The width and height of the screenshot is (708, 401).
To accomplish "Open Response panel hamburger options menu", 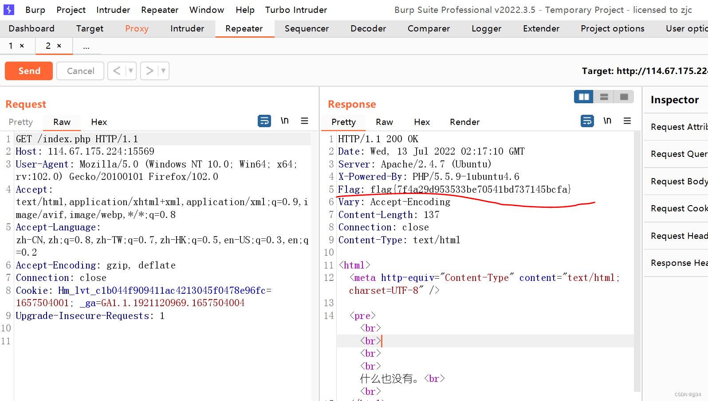I will click(x=627, y=121).
